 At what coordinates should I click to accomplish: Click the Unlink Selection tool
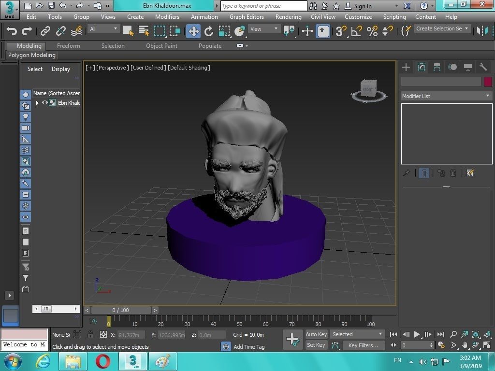[x=60, y=31]
